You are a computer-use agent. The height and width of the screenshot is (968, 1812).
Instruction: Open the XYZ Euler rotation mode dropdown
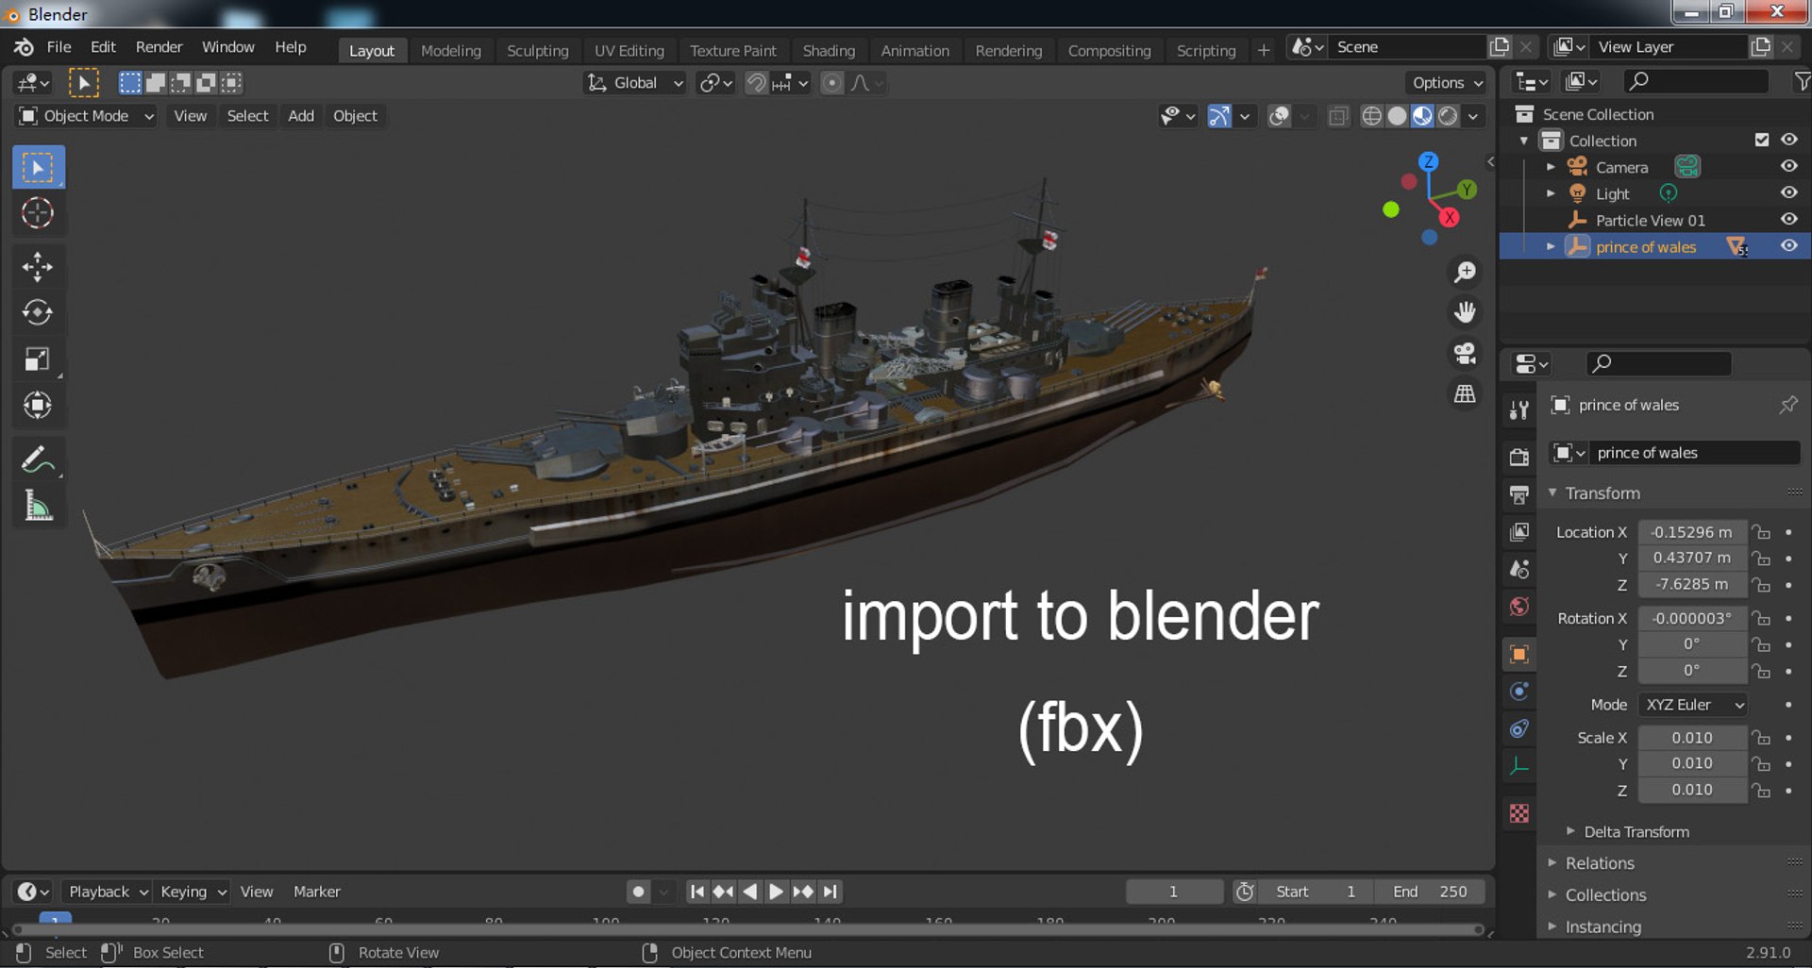pos(1693,705)
